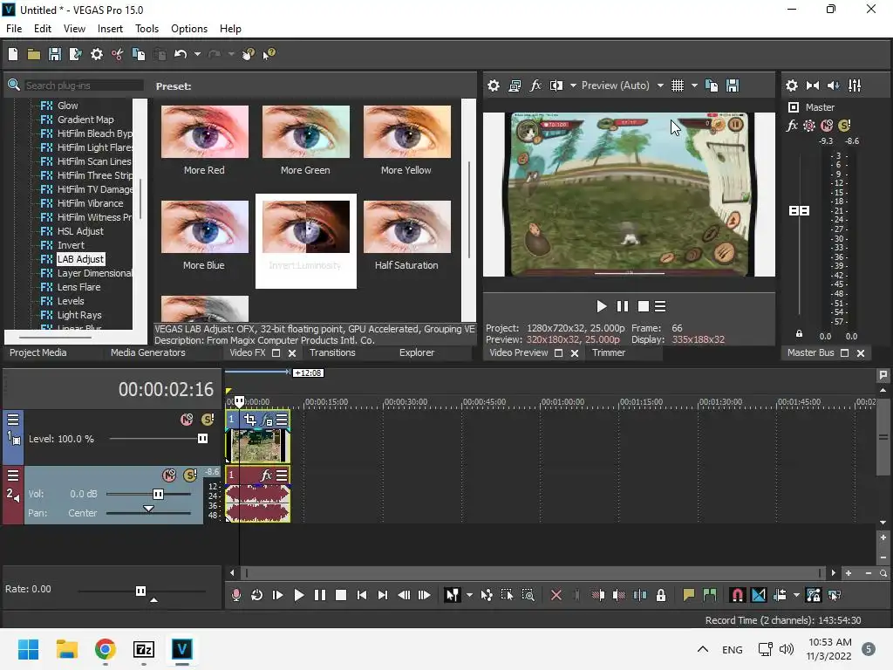Switch to the Trimmer tab
This screenshot has width=893, height=670.
(608, 352)
